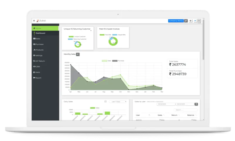Open CRM in the sidebar
This screenshot has height=141, width=235.
pyautogui.click(x=36, y=66)
